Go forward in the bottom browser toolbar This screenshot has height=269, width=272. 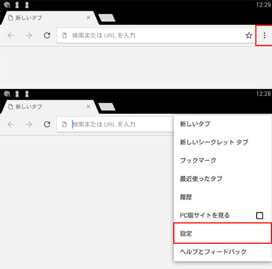[29, 124]
